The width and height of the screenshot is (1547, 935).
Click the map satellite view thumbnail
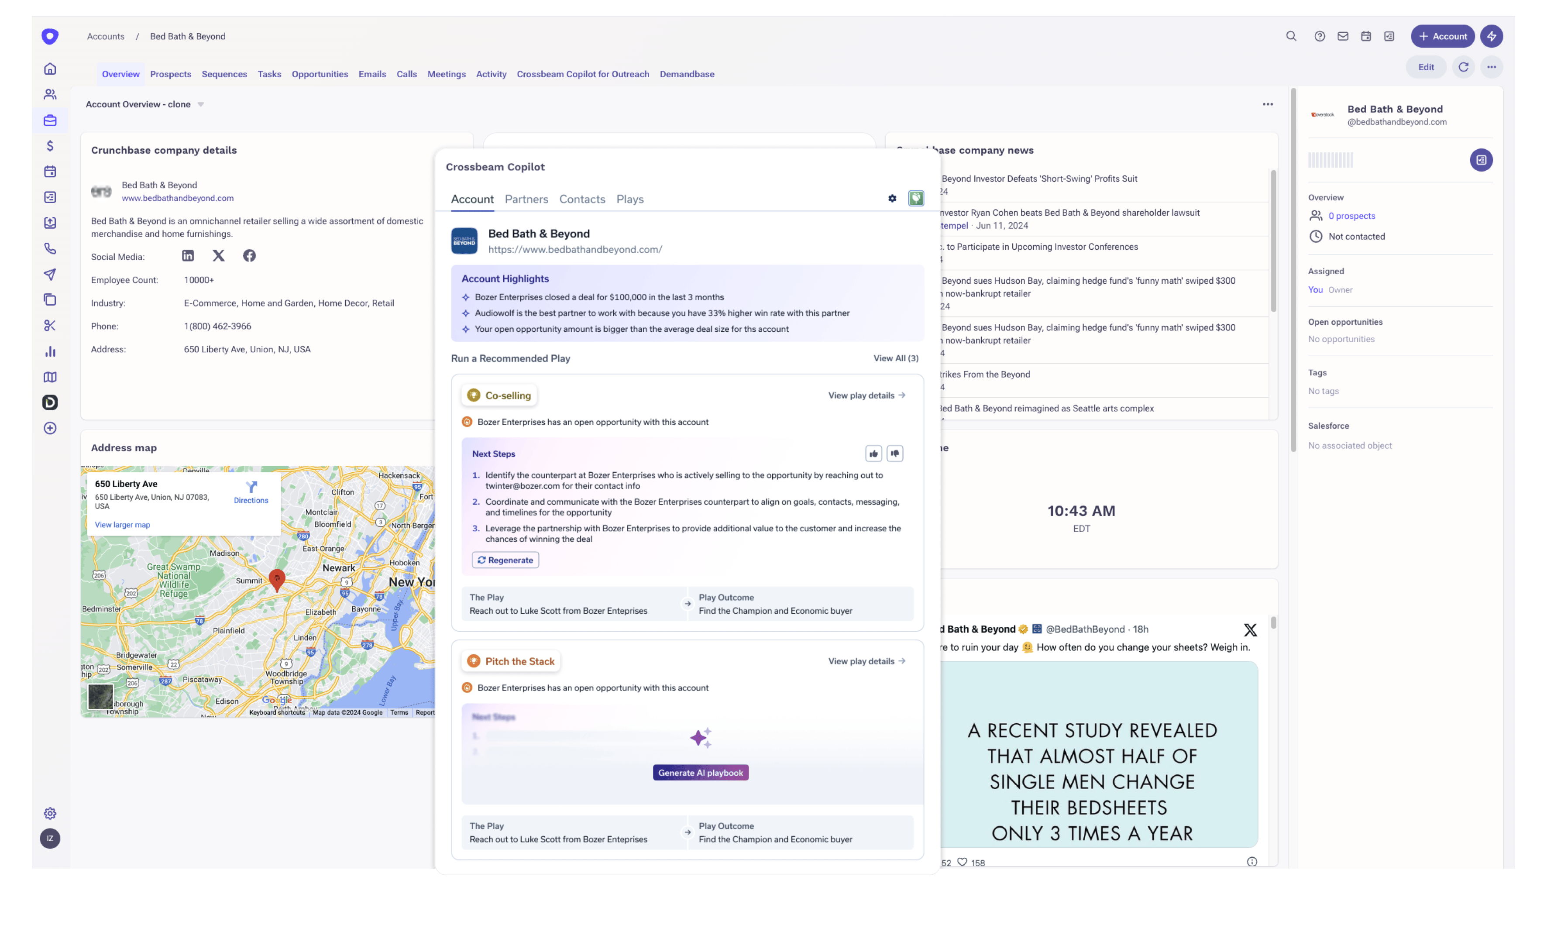(x=100, y=696)
